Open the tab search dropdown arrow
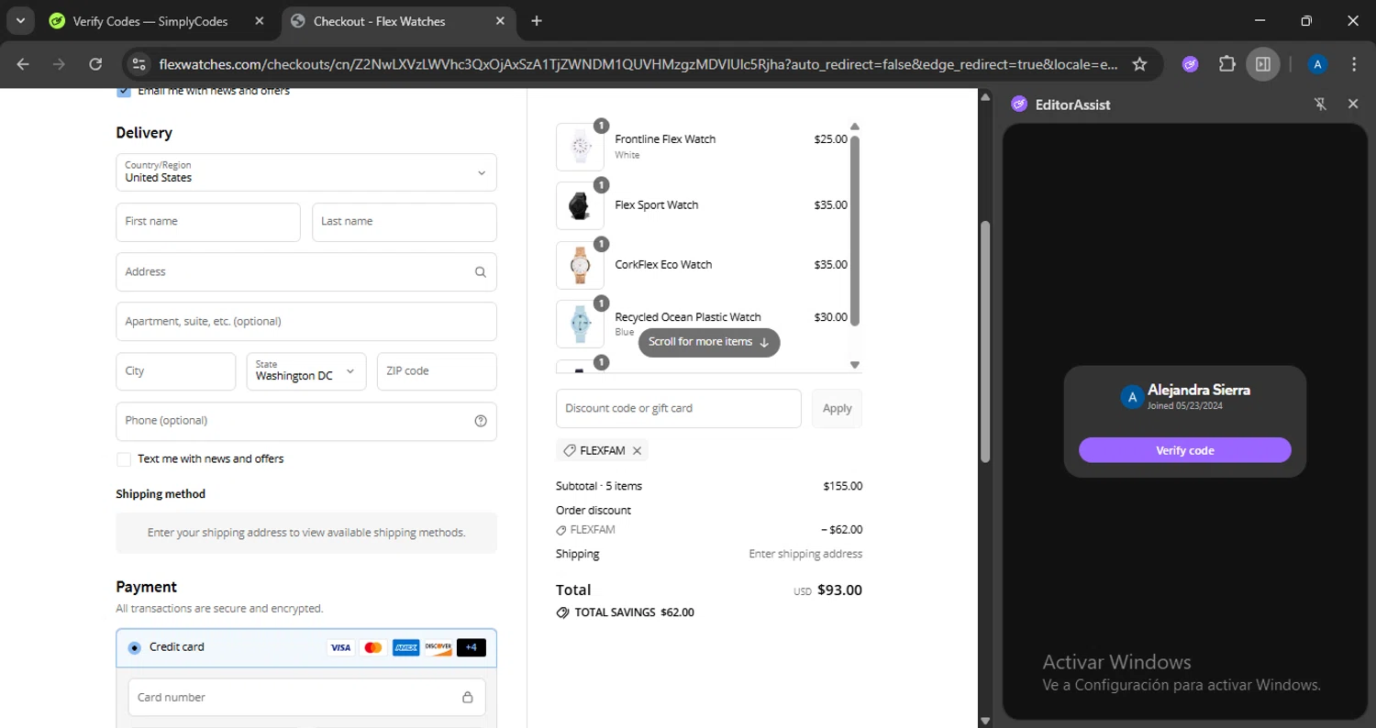Image resolution: width=1376 pixels, height=728 pixels. coord(20,20)
